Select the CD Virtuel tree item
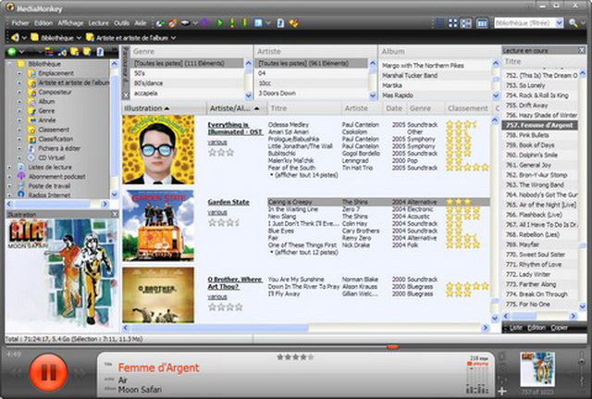 coord(52,157)
